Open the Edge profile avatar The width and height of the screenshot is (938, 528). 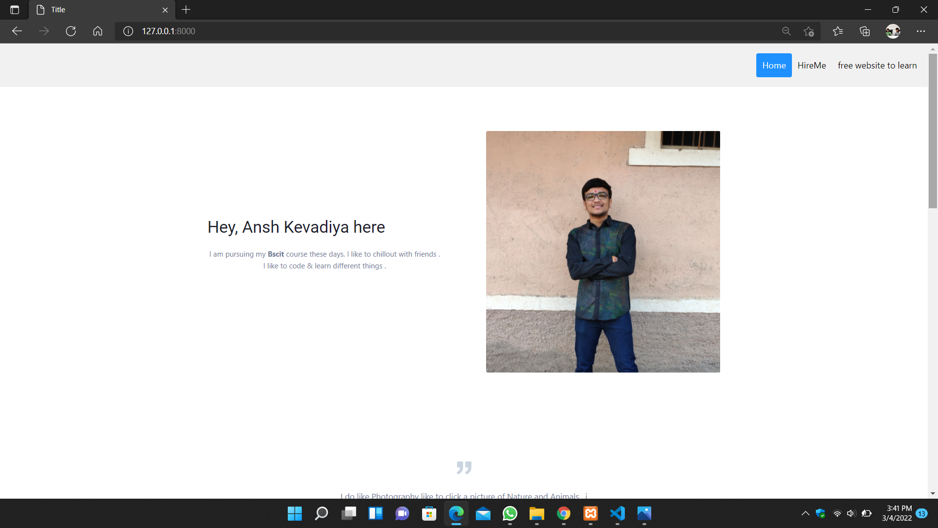point(893,31)
